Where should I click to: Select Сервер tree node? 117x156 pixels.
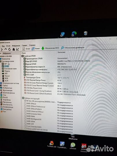pos(4,86)
